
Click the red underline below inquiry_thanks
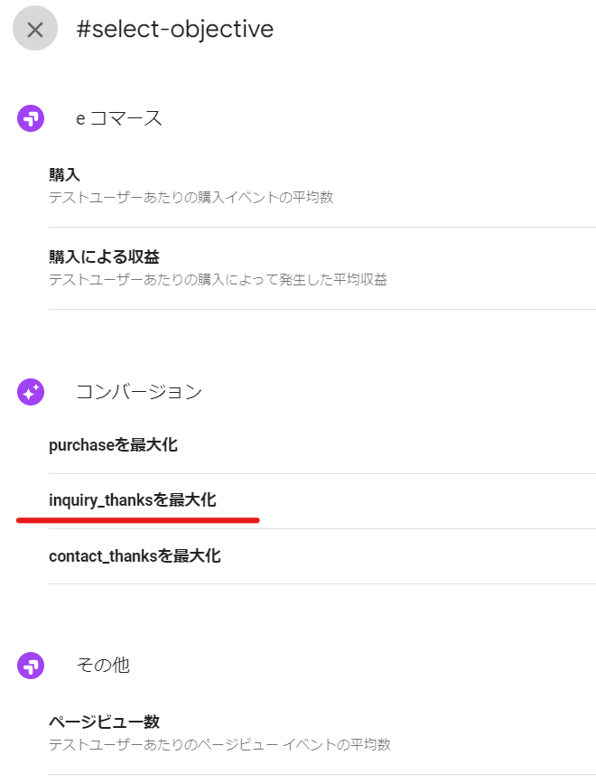click(137, 520)
